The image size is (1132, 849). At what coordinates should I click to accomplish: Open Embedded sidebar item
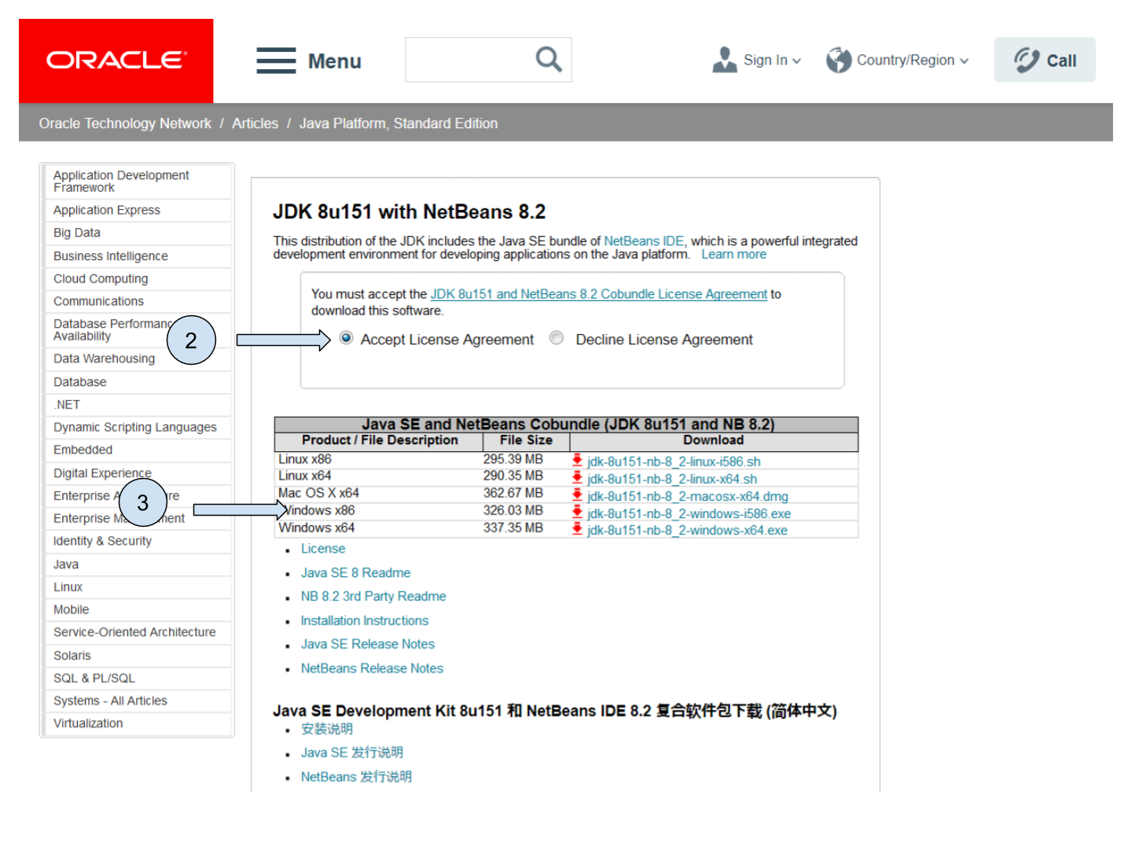138,450
